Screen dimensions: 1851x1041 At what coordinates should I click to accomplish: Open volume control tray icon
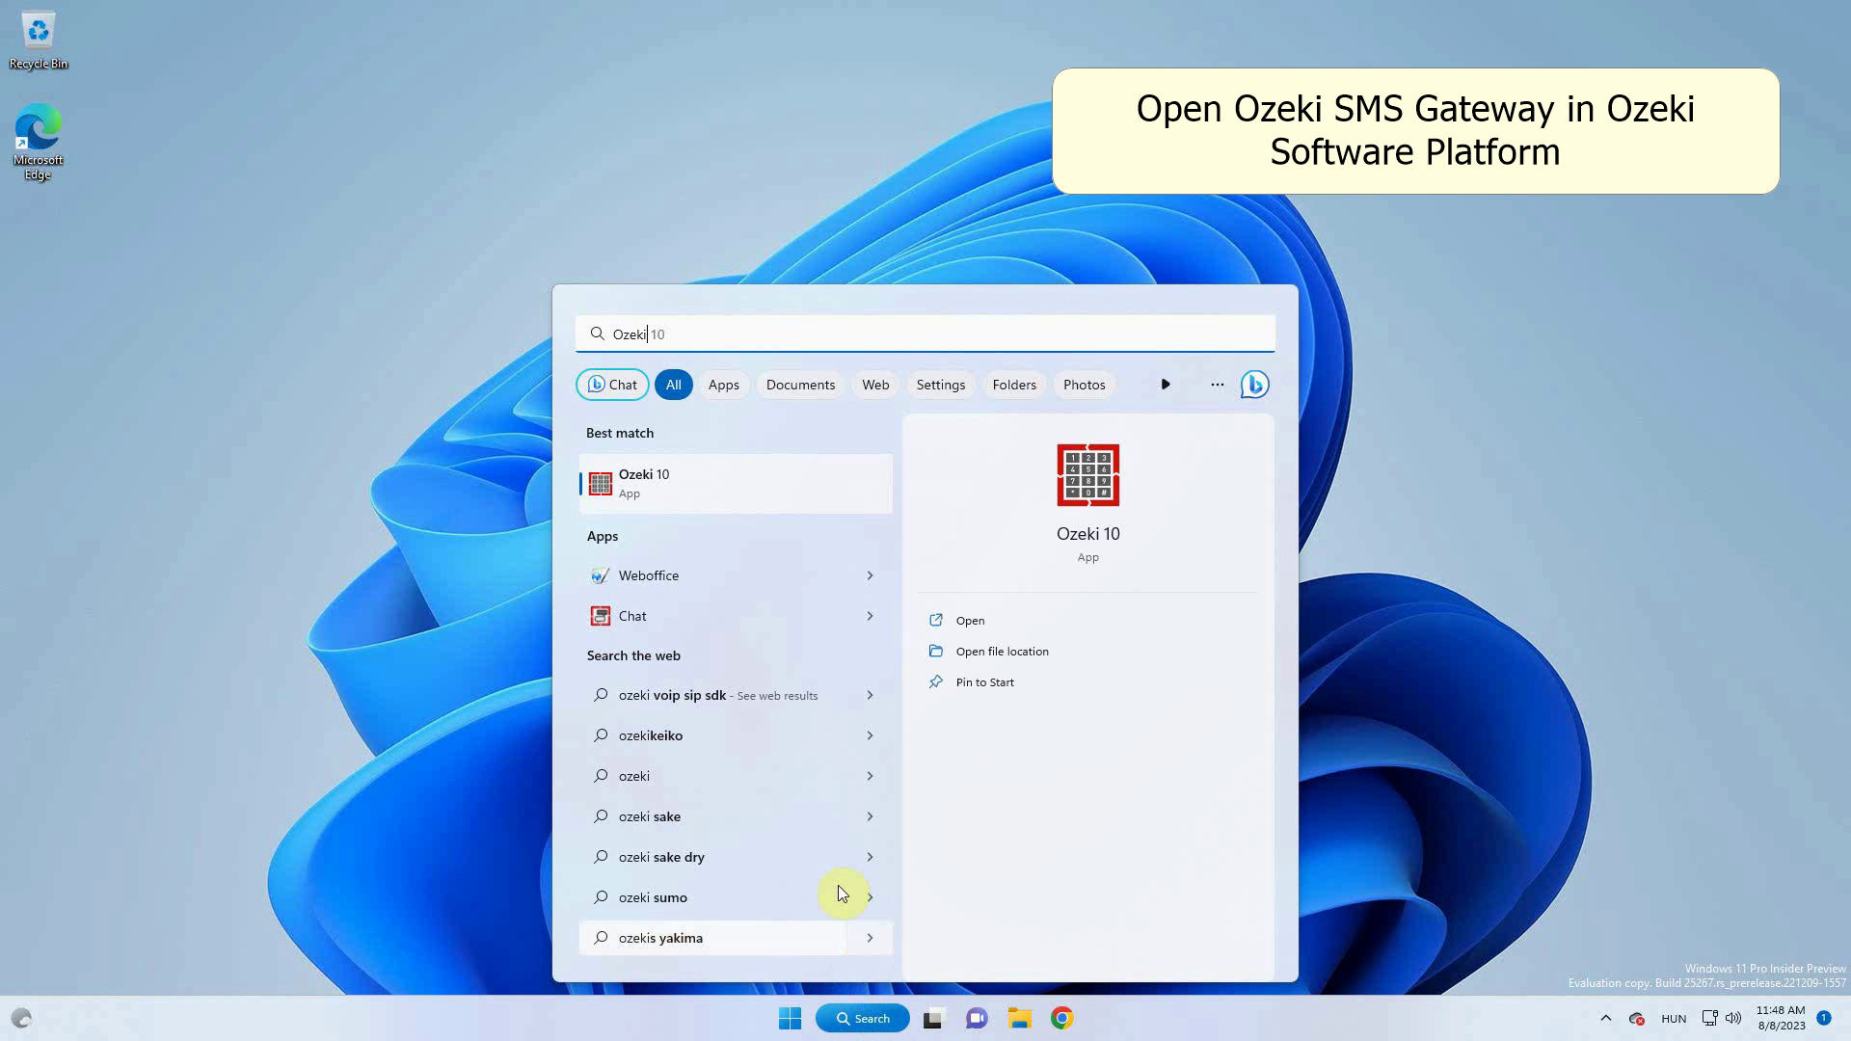[1733, 1018]
